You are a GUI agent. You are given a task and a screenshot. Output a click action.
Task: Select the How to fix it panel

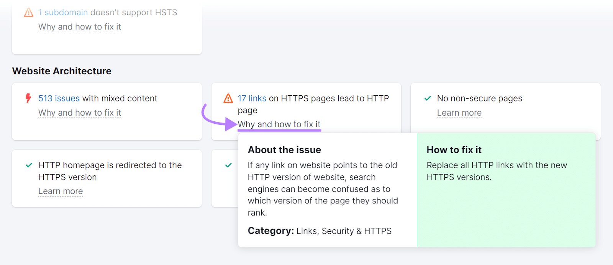point(506,190)
